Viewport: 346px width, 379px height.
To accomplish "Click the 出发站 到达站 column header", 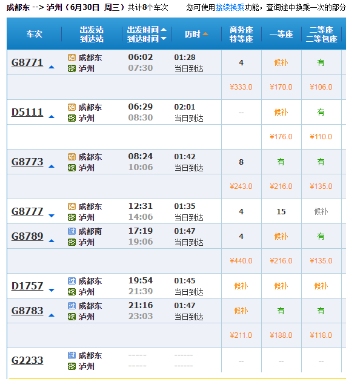I will 91,34.
